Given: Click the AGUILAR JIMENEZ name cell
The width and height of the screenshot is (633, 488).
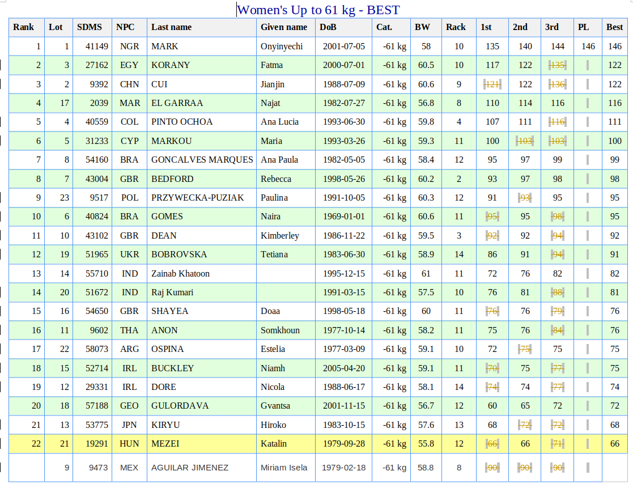Looking at the screenshot, I should pyautogui.click(x=189, y=468).
